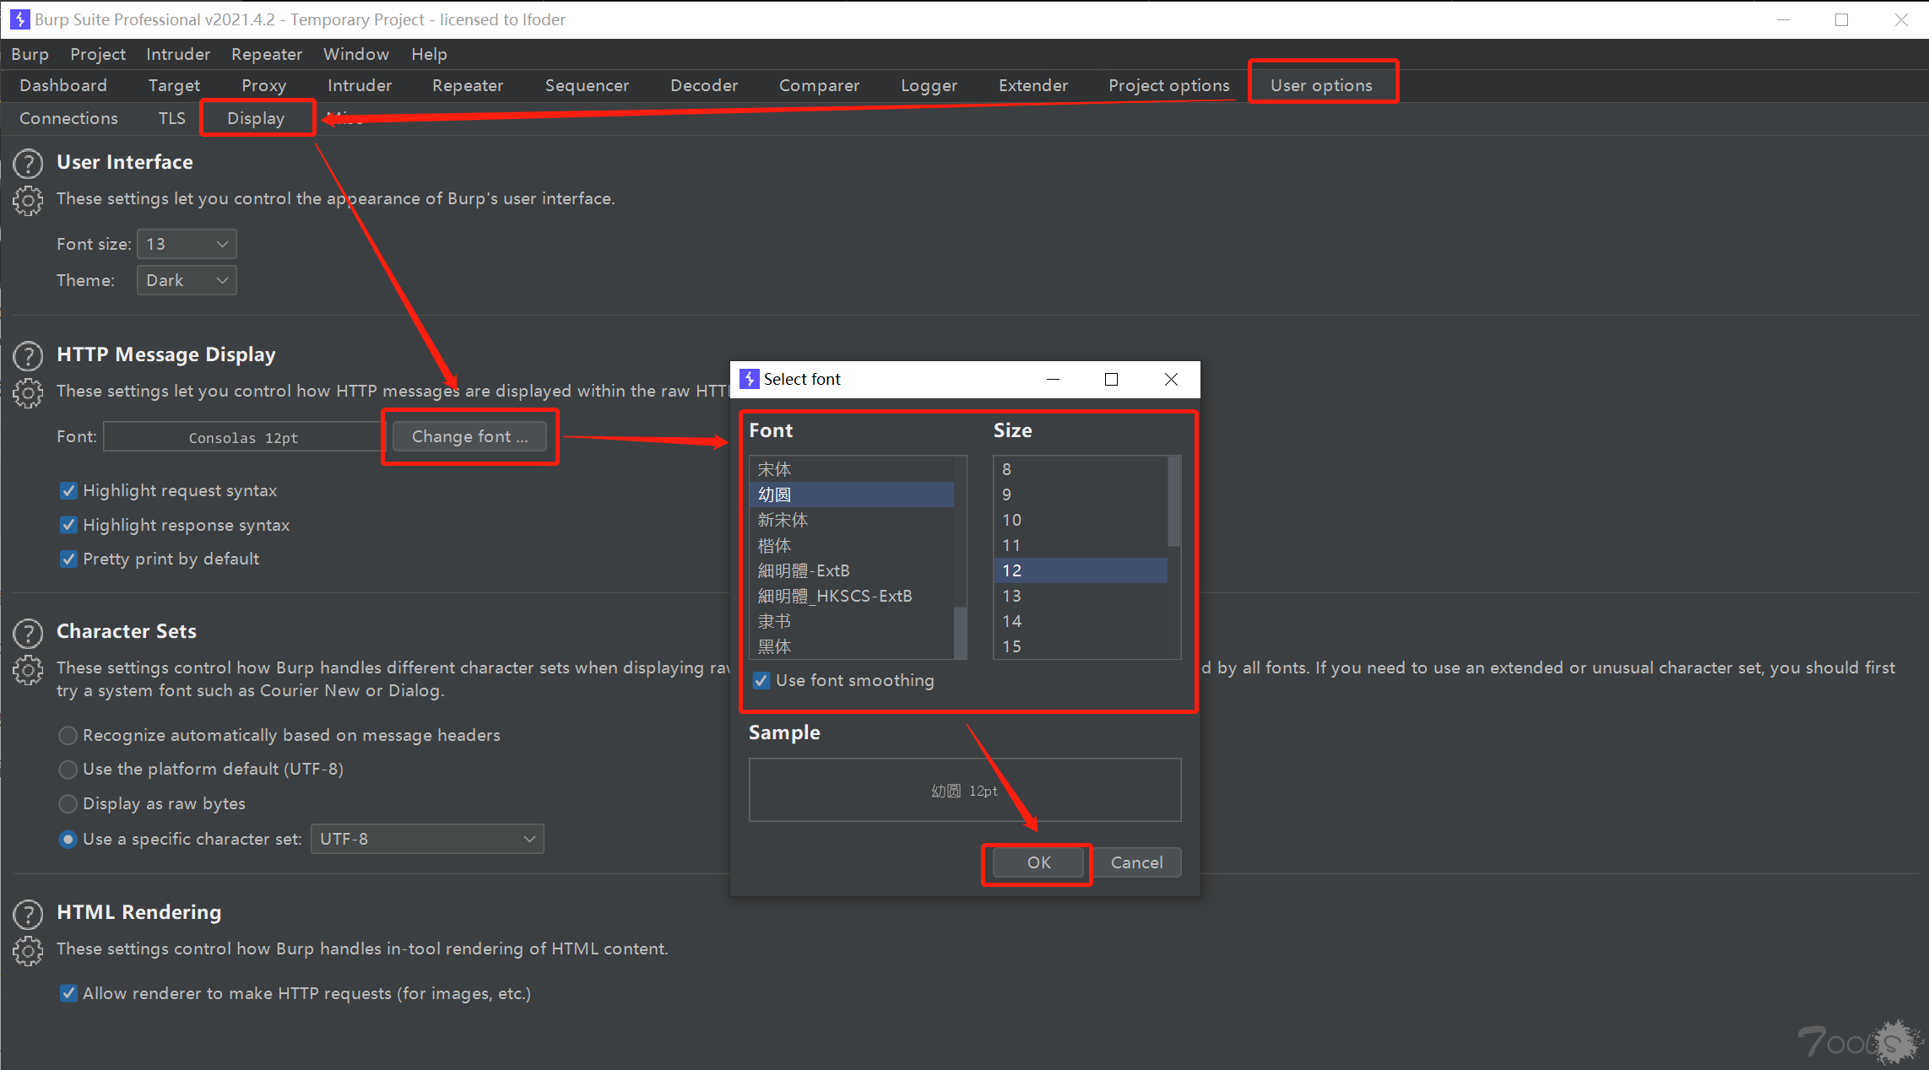Select 細明體_HKSCS-ExtB in the font list
The width and height of the screenshot is (1929, 1070).
tap(851, 596)
